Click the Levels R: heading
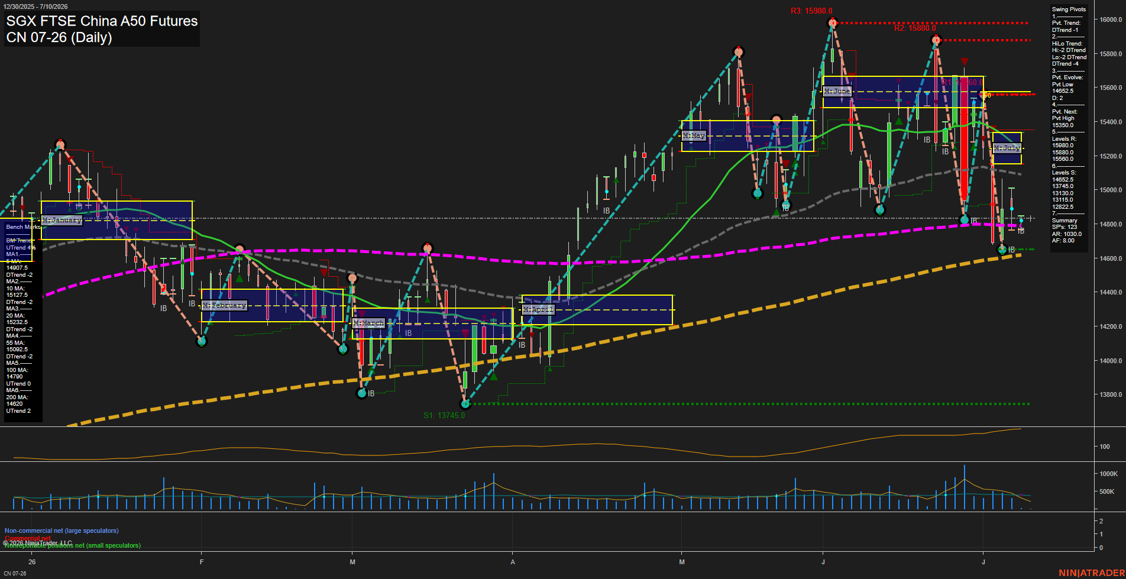1126x579 pixels. click(x=1064, y=139)
